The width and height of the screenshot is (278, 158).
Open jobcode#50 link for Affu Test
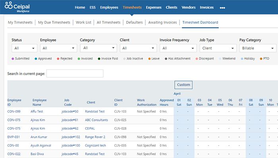(x=70, y=112)
